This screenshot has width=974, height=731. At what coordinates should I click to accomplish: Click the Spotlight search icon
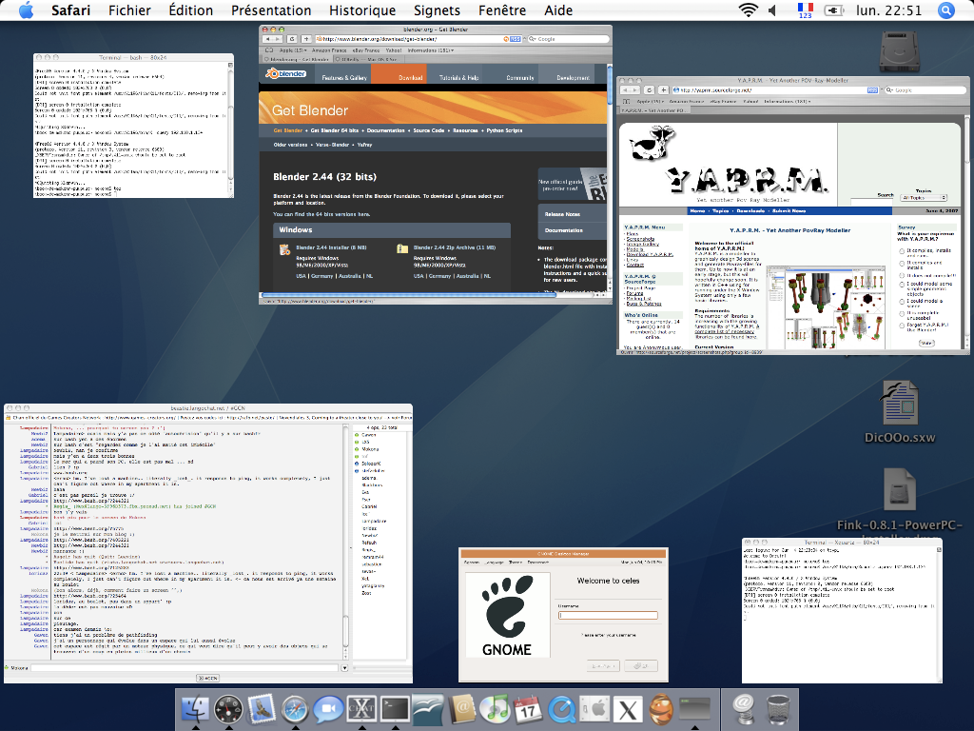945,10
